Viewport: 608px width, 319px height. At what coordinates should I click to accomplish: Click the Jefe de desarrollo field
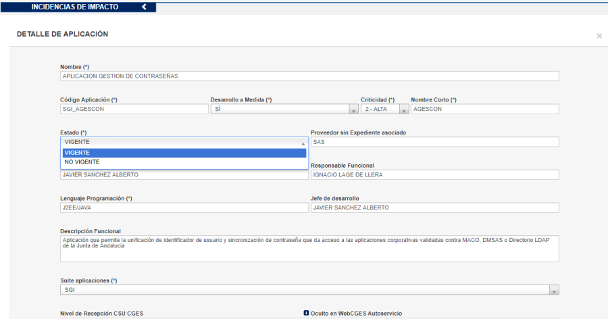click(434, 207)
